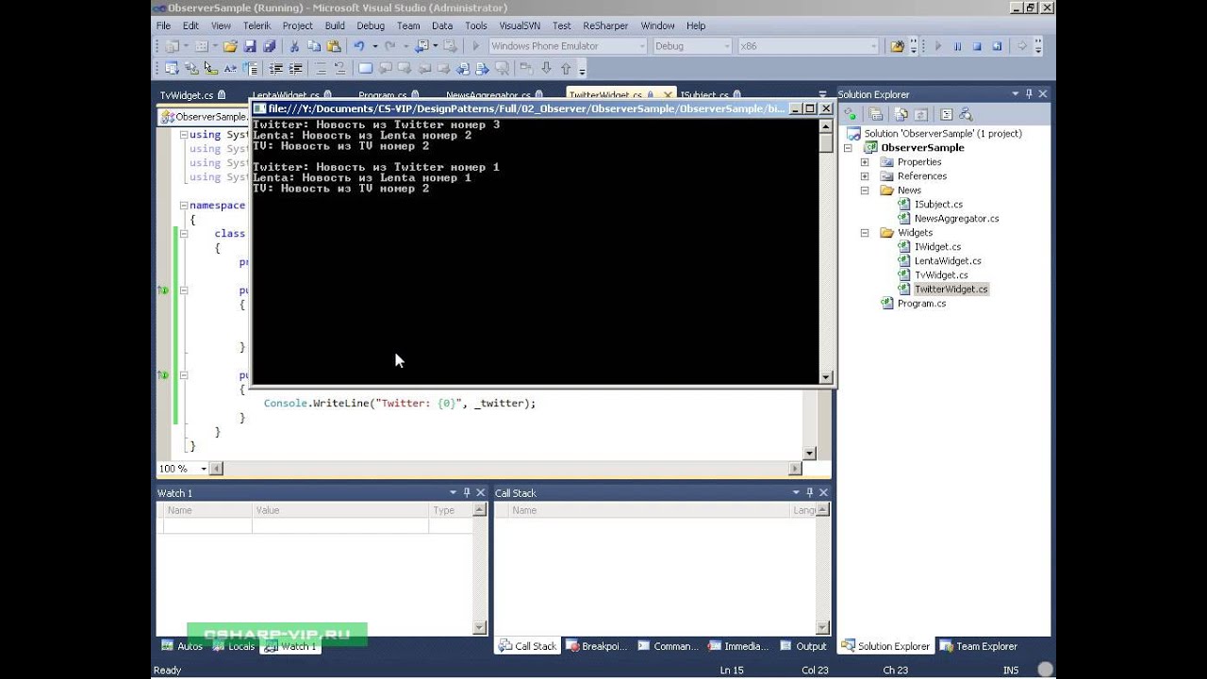Image resolution: width=1207 pixels, height=679 pixels.
Task: Click Refresh in the Solution Explorer toolbar
Action: tap(921, 114)
